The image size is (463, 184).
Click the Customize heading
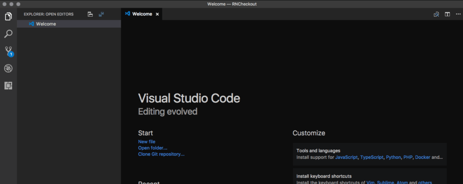(309, 133)
